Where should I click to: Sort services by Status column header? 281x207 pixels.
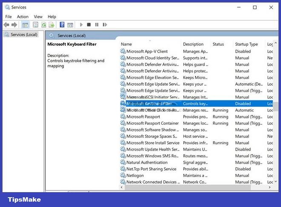(218, 44)
